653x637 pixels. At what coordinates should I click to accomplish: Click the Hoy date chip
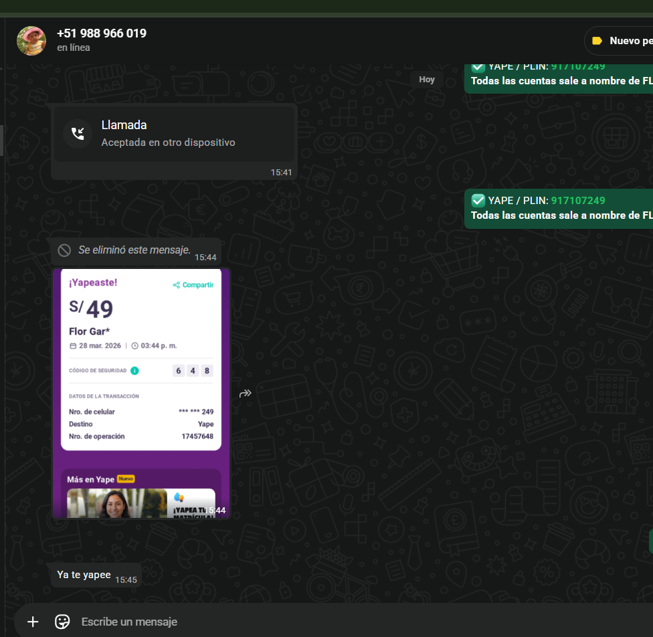click(427, 80)
